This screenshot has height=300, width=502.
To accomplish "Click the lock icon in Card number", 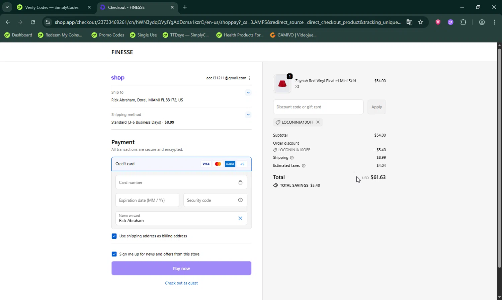I will (x=240, y=182).
